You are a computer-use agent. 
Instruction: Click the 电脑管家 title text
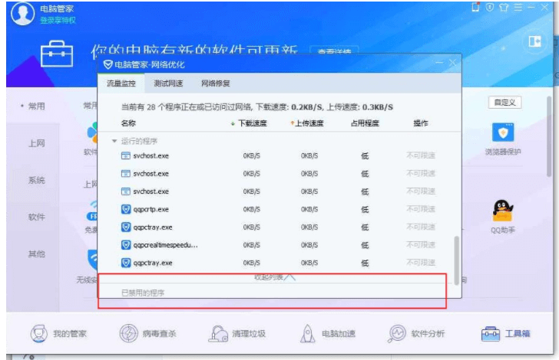57,8
